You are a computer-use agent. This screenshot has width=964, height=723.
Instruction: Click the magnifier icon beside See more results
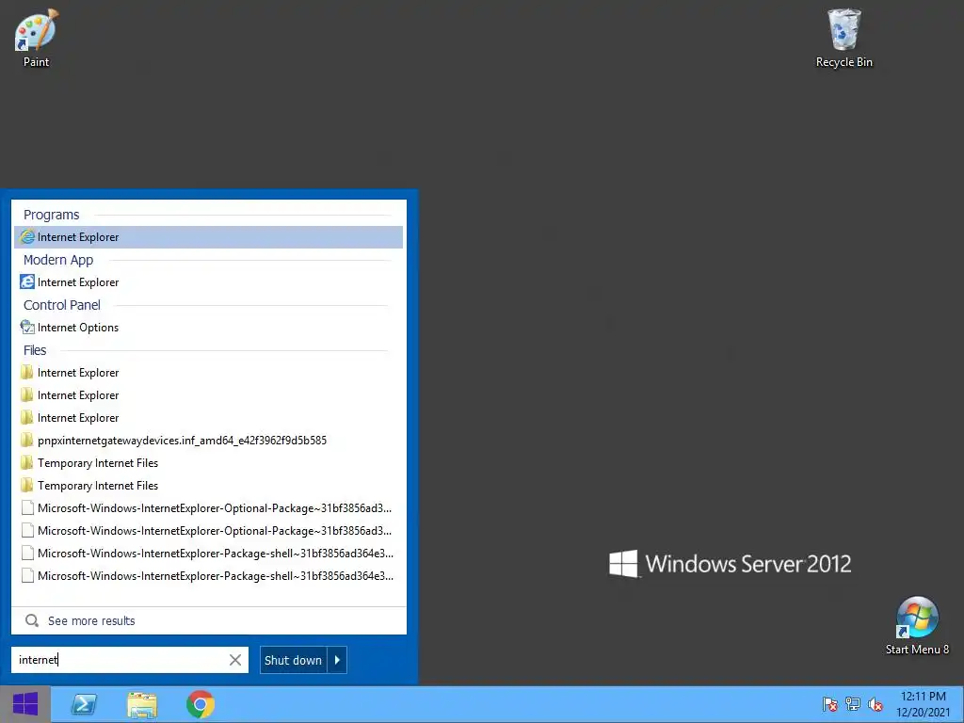[32, 620]
